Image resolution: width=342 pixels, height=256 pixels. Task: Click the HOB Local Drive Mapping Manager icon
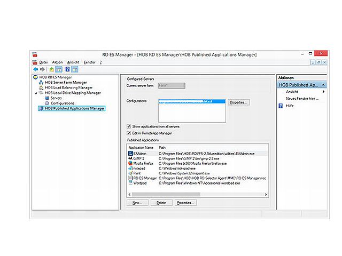[41, 93]
